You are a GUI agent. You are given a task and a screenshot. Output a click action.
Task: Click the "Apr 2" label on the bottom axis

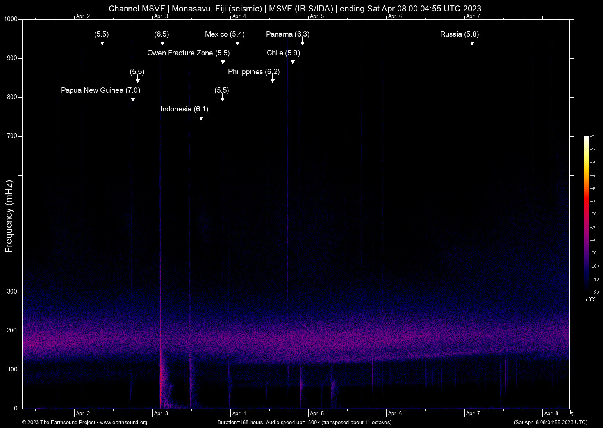pyautogui.click(x=83, y=413)
